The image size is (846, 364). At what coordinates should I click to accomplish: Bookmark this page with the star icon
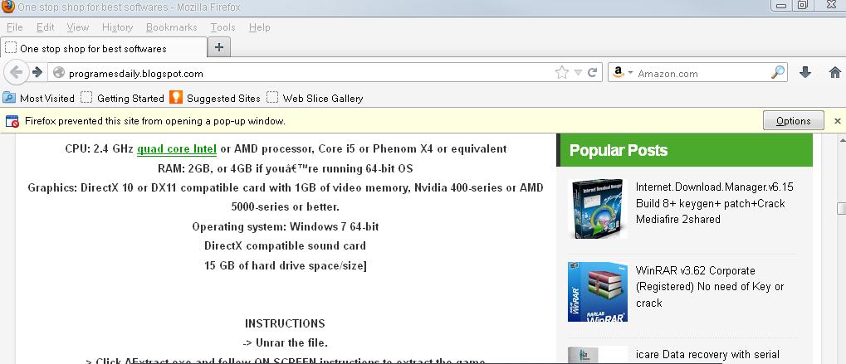562,72
